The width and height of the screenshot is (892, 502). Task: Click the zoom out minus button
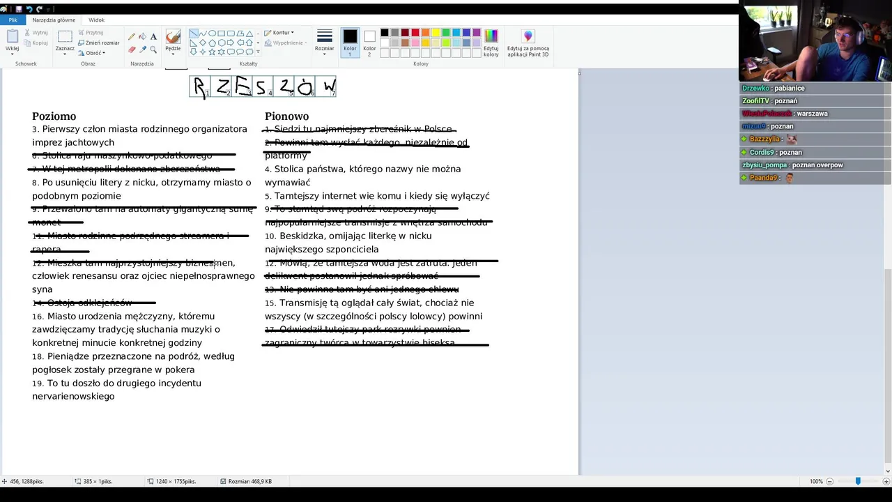point(830,481)
